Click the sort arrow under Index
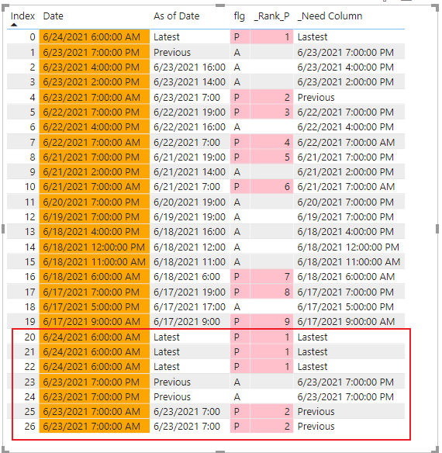This screenshot has height=453, width=442. pos(14,25)
